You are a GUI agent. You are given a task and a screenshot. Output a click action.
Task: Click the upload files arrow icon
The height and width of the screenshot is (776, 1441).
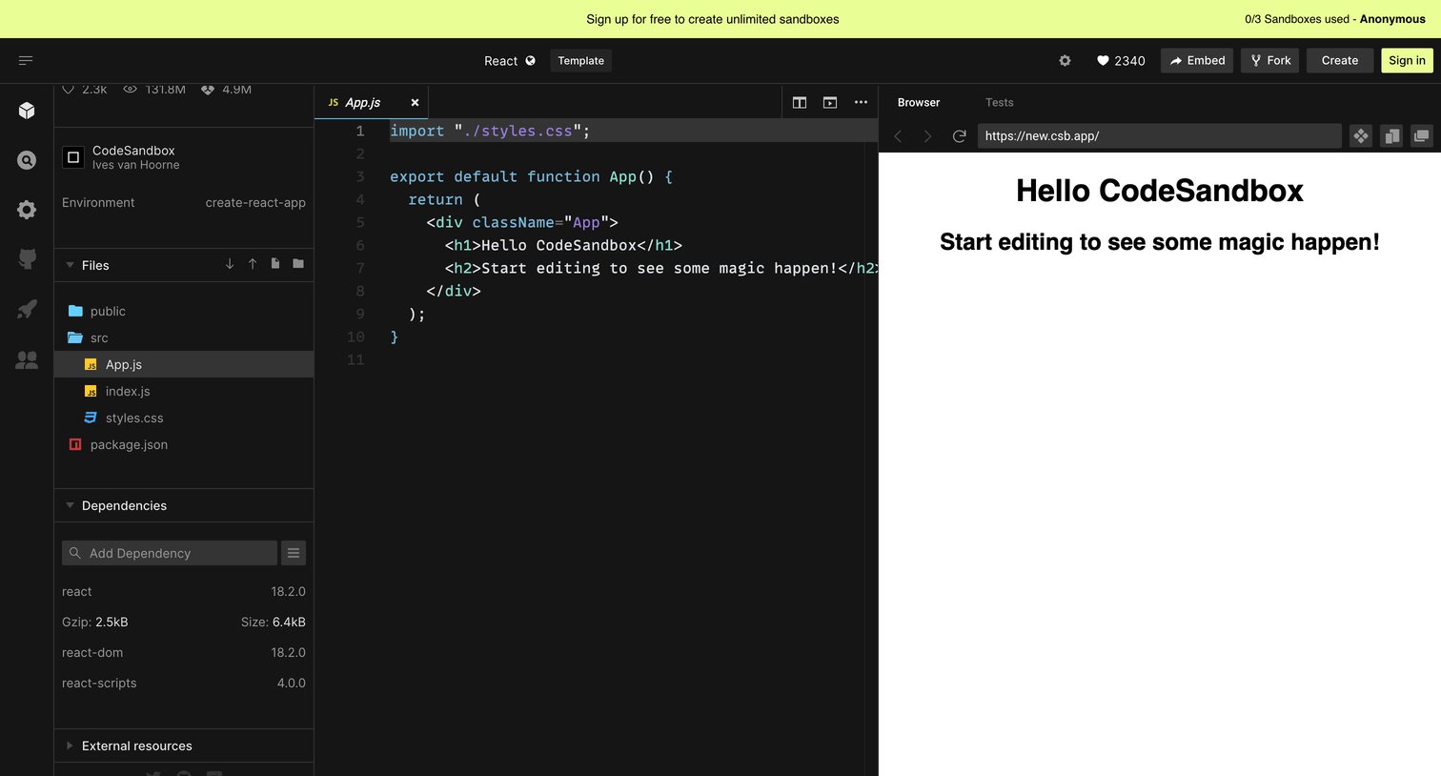253,264
